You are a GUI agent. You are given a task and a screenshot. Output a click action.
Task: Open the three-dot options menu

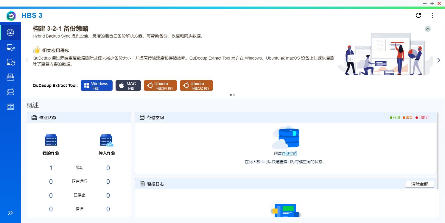(432, 15)
